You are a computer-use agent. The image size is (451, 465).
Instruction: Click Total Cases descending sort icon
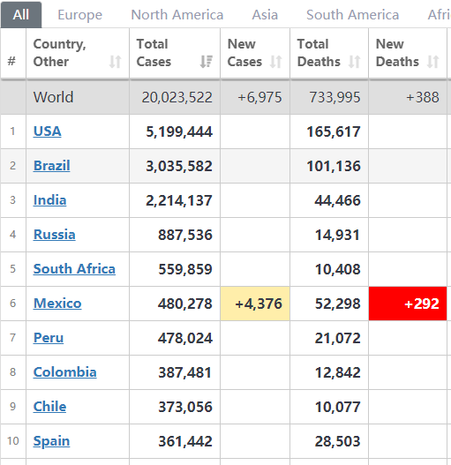[x=207, y=62]
